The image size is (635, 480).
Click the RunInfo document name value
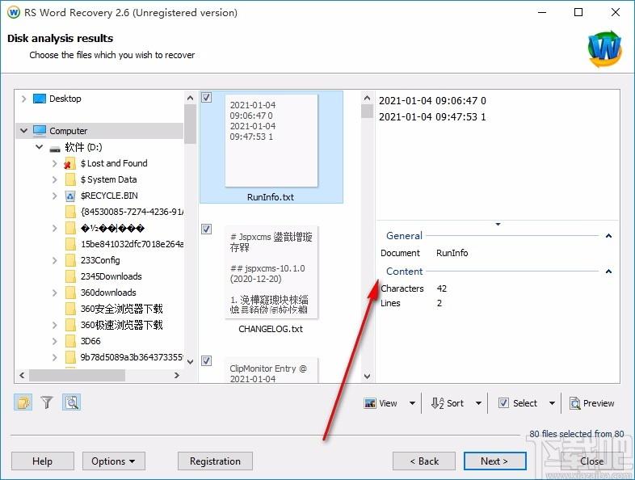[452, 253]
